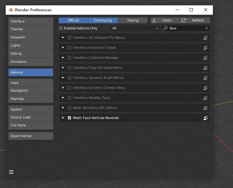Expand Mesh: Face Vertices Reverser details

[x=63, y=118]
